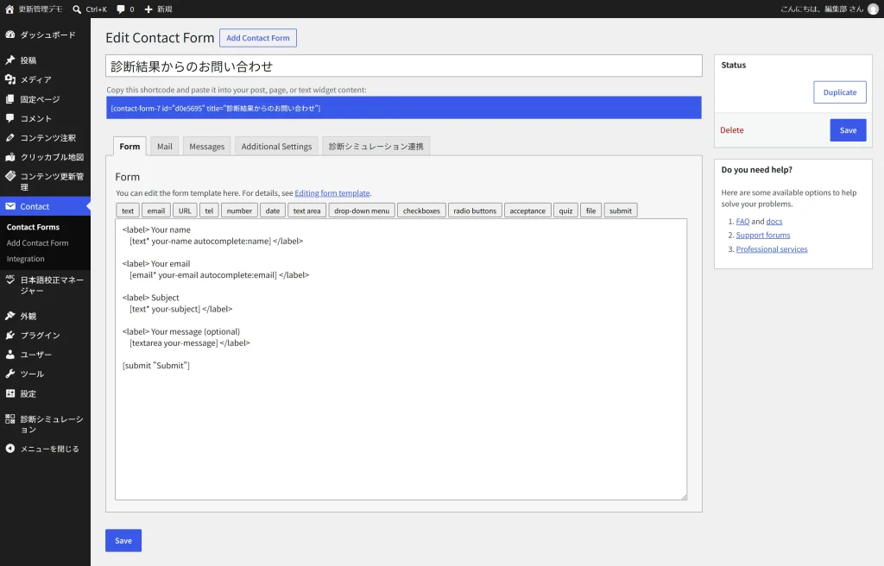Open the Professional services link
This screenshot has height=566, width=884.
pos(771,249)
